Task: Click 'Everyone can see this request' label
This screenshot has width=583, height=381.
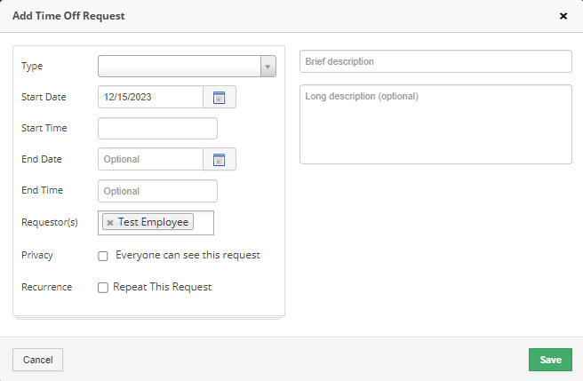Action: (188, 256)
